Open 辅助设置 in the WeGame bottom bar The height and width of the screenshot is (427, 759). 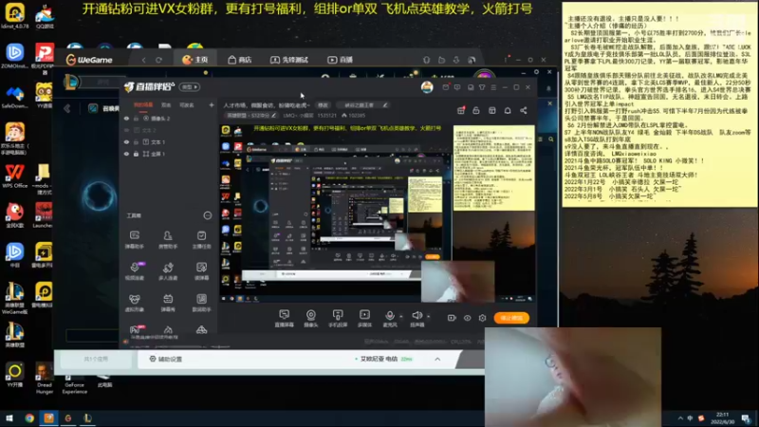click(165, 360)
